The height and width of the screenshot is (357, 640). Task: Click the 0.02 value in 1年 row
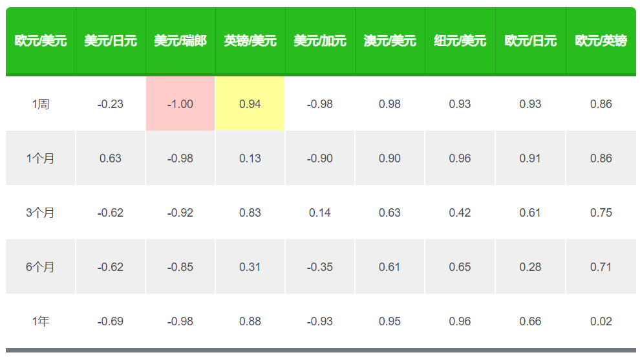click(601, 321)
